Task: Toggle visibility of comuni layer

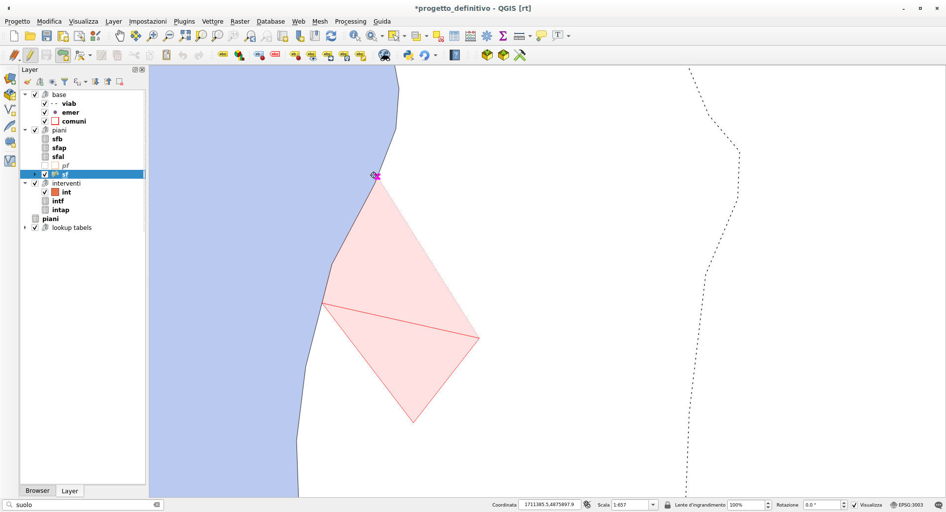Action: (45, 121)
